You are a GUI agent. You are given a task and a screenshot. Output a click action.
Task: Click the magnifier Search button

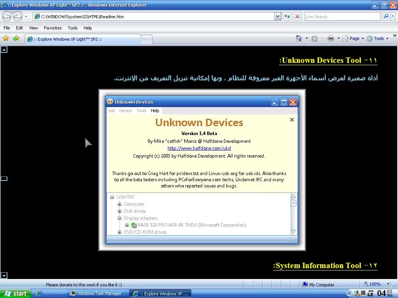(x=386, y=16)
